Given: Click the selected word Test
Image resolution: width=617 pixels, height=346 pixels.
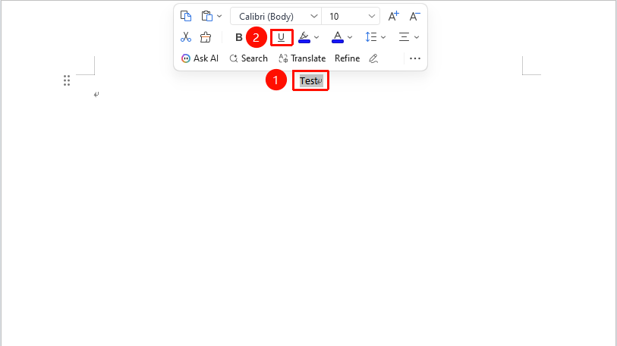Looking at the screenshot, I should coord(308,81).
